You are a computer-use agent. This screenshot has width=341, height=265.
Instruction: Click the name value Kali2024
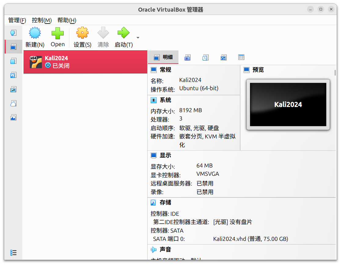click(190, 80)
